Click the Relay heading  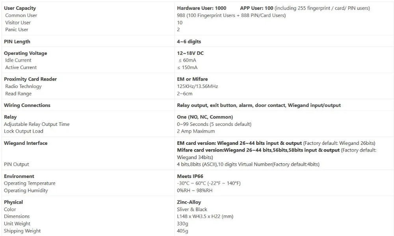point(10,117)
